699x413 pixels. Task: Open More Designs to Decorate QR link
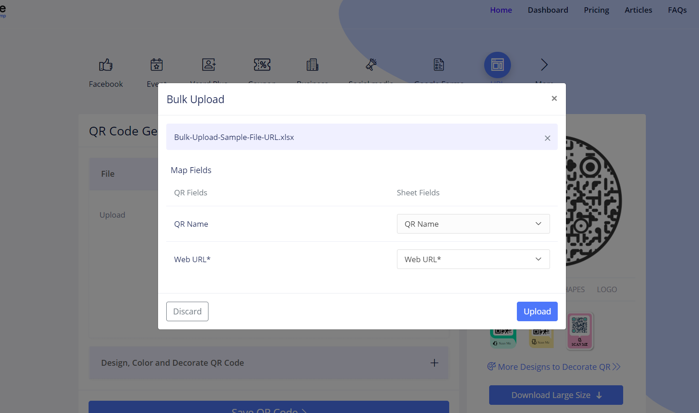[554, 367]
